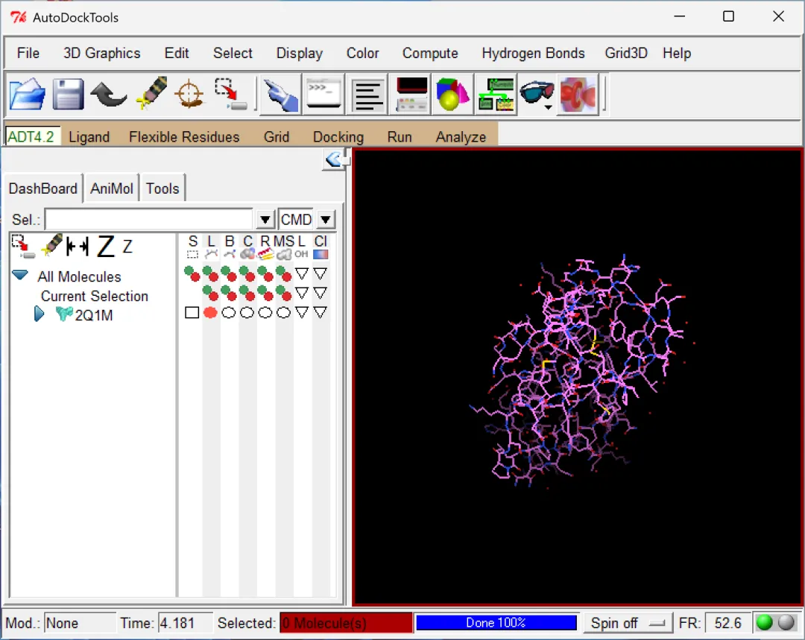The width and height of the screenshot is (805, 640).
Task: Open the Compute menu
Action: coord(430,54)
